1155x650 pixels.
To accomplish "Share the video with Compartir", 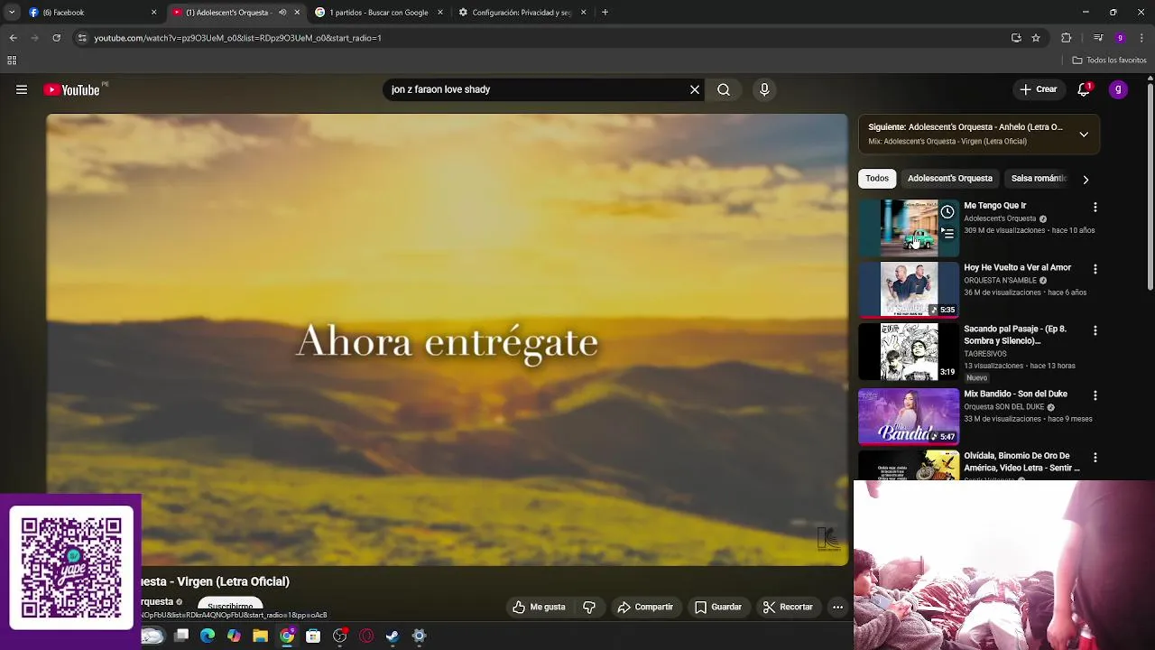I will 645,608.
